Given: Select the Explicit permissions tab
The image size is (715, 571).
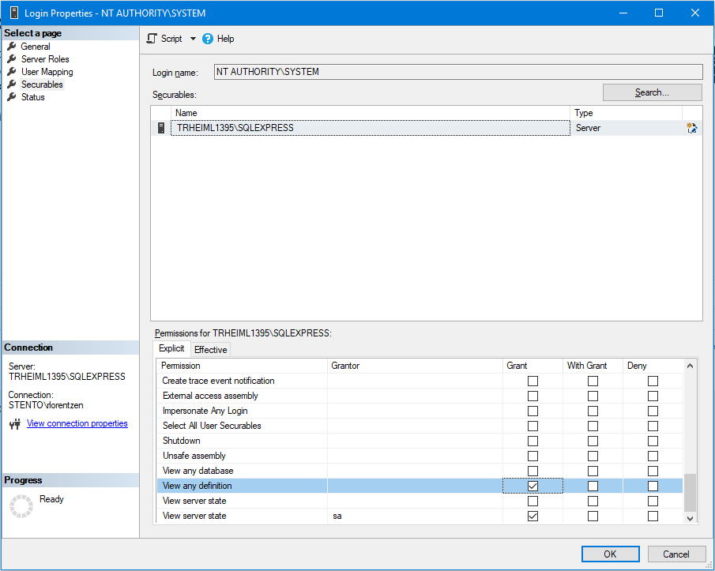Looking at the screenshot, I should pos(171,348).
